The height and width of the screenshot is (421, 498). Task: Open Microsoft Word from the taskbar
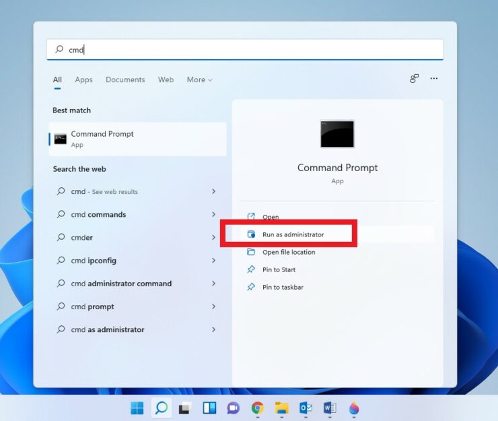tap(330, 408)
